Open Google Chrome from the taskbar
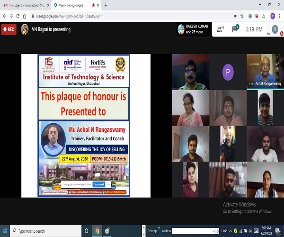Image resolution: width=284 pixels, height=237 pixels. 97,231
